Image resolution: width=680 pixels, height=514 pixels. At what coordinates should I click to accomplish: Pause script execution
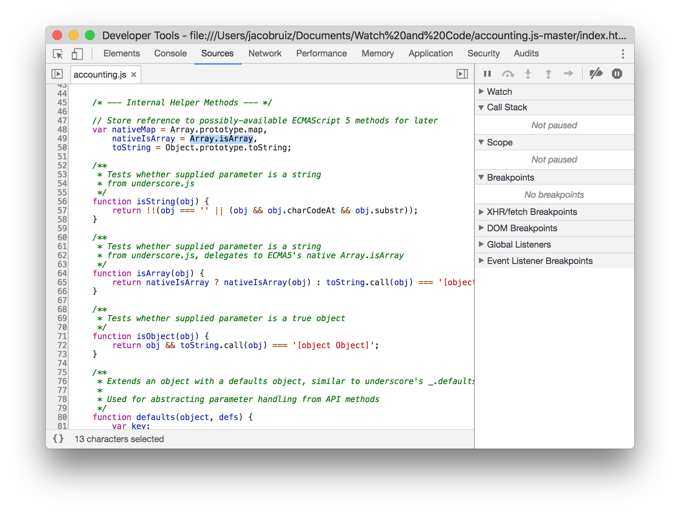(487, 74)
